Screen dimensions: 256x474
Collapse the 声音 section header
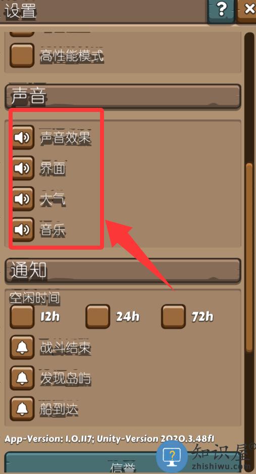tap(123, 96)
